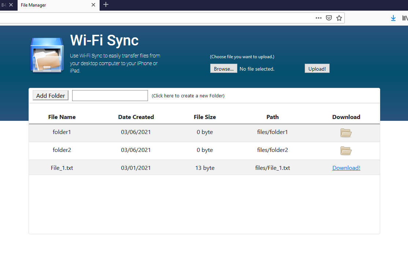This screenshot has width=408, height=272.
Task: Click the files/folder2 path cell
Action: point(272,150)
